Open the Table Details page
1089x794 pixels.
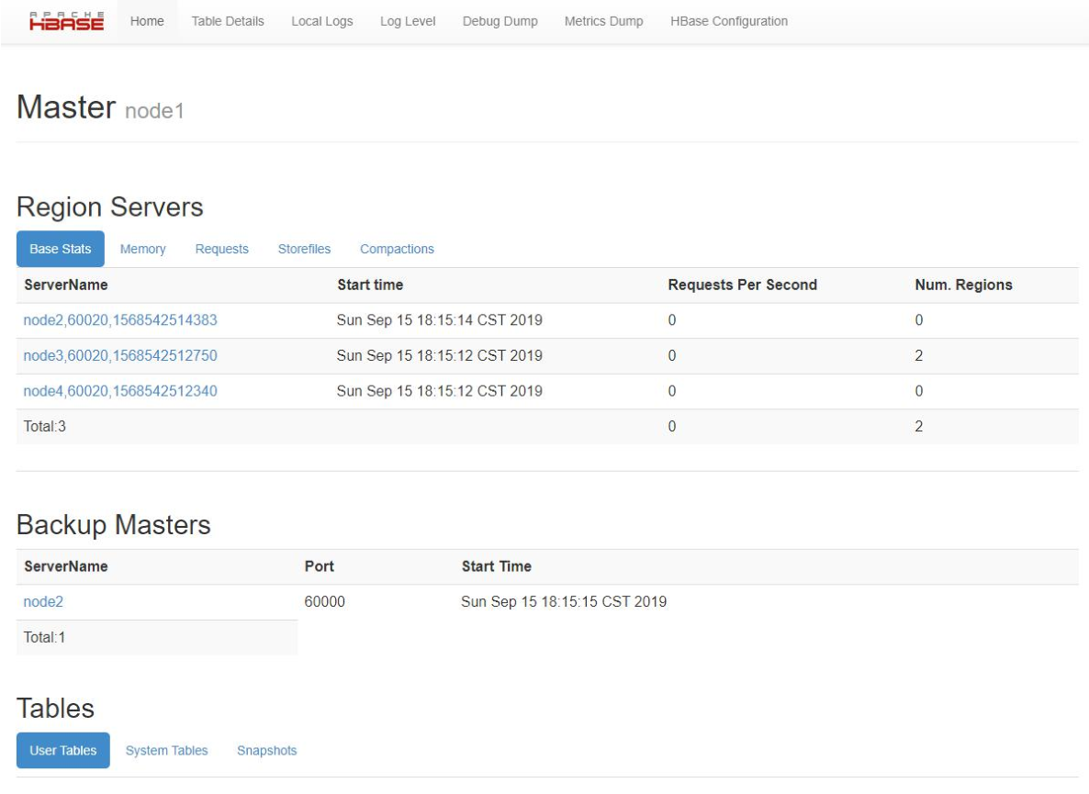[x=226, y=20]
